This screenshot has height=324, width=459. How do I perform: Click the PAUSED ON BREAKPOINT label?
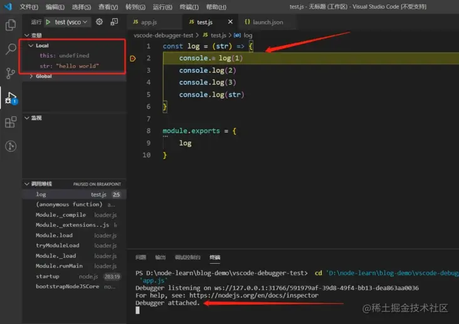coord(97,184)
